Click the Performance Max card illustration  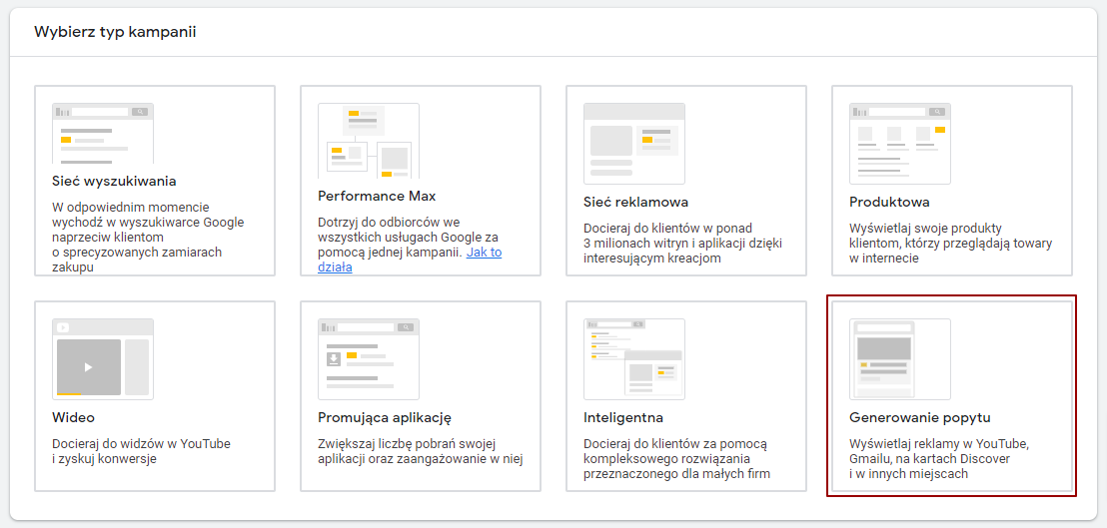tap(368, 141)
